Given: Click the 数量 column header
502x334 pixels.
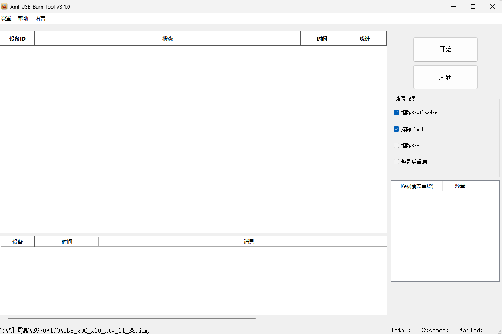Looking at the screenshot, I should [x=460, y=186].
